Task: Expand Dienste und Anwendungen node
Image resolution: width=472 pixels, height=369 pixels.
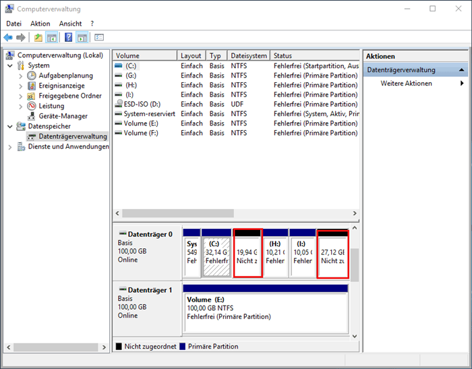Action: click(9, 146)
